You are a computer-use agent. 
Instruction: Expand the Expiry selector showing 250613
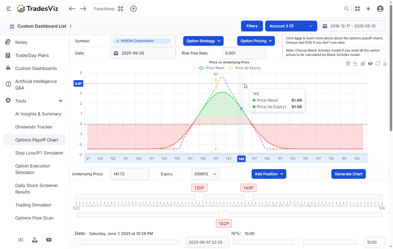[x=205, y=174]
